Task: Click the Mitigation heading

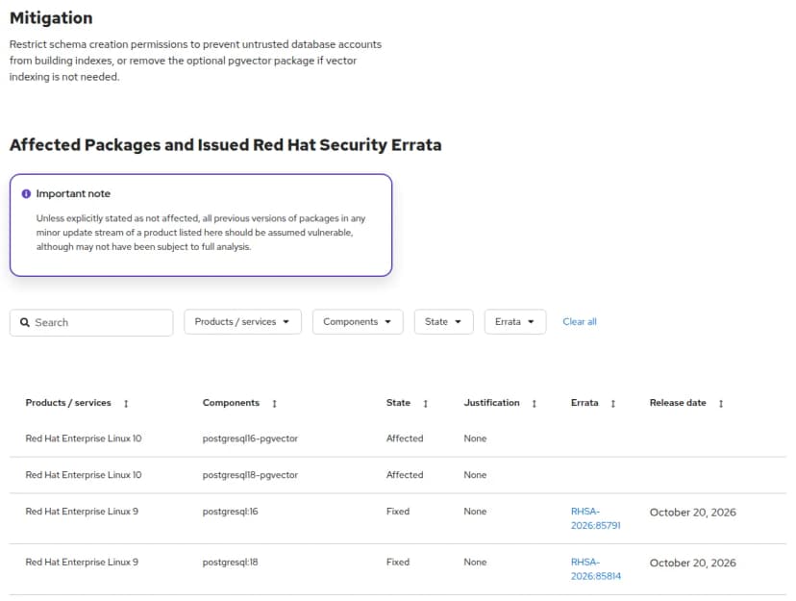Action: pyautogui.click(x=51, y=18)
